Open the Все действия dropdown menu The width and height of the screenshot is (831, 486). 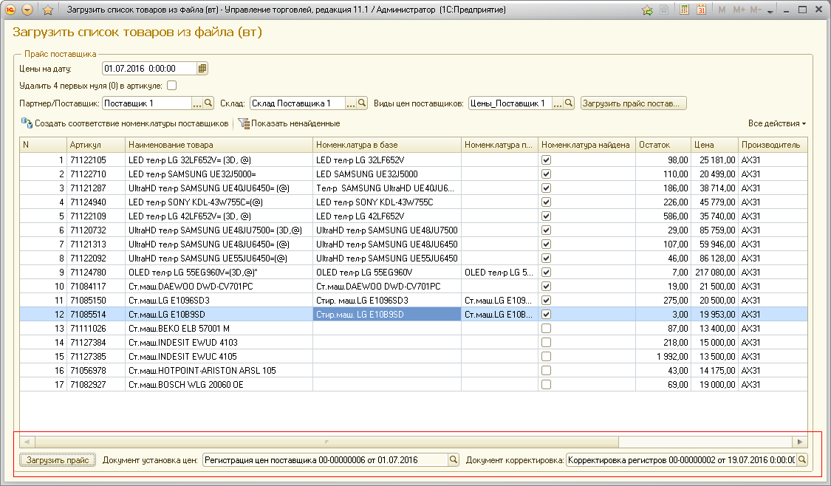point(777,123)
